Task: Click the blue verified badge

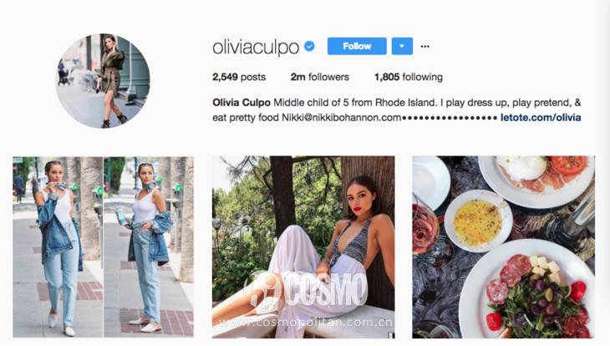Action: pos(309,46)
